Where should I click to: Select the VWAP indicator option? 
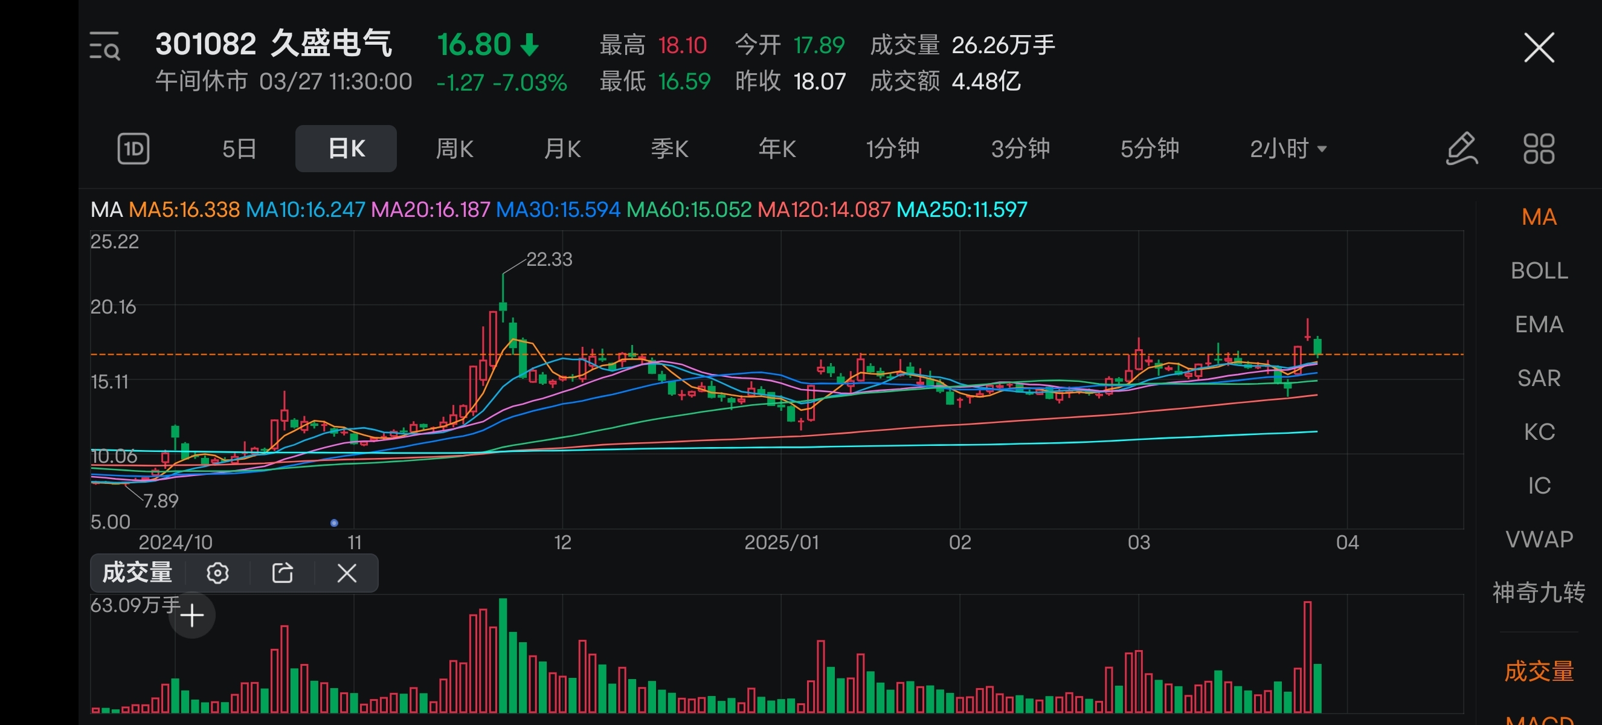point(1539,539)
